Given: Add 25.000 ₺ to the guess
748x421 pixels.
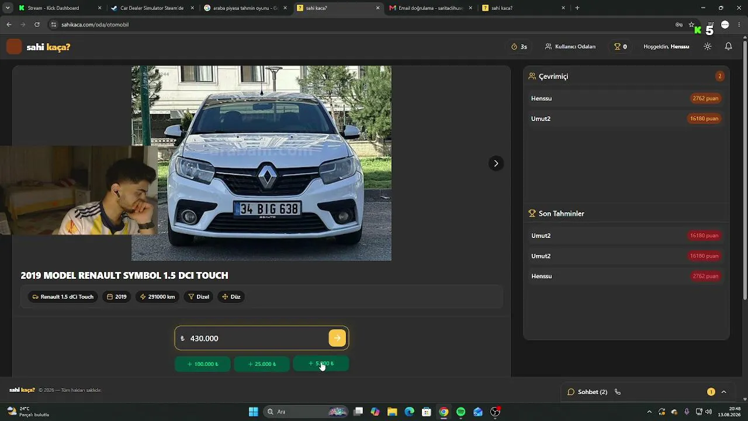Looking at the screenshot, I should (x=262, y=364).
